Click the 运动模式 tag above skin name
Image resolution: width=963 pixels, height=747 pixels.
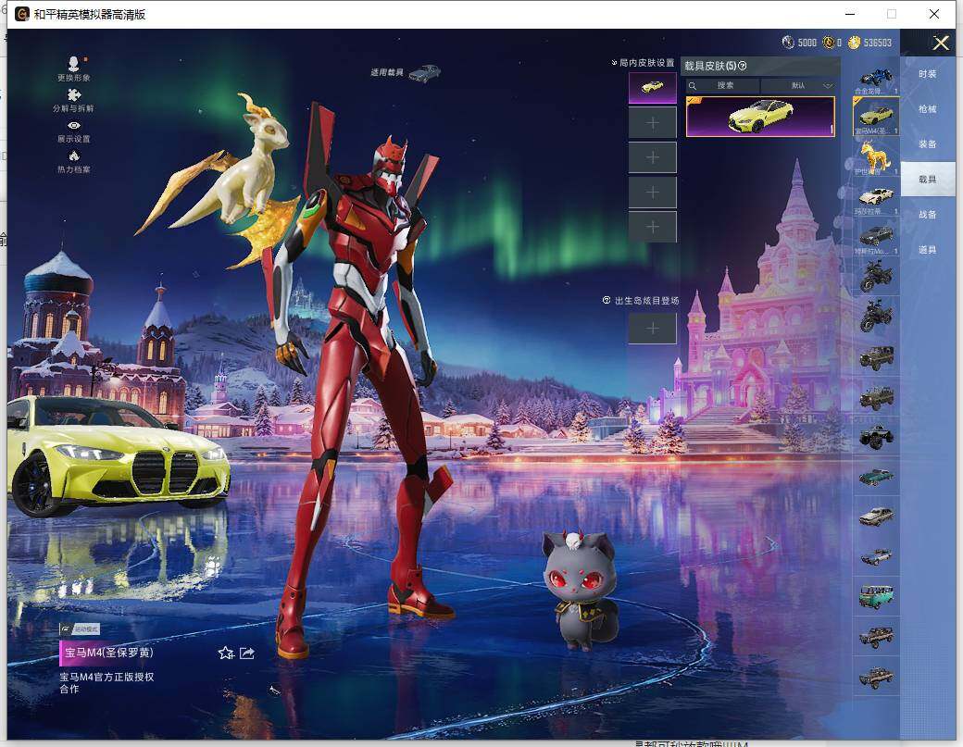click(80, 629)
